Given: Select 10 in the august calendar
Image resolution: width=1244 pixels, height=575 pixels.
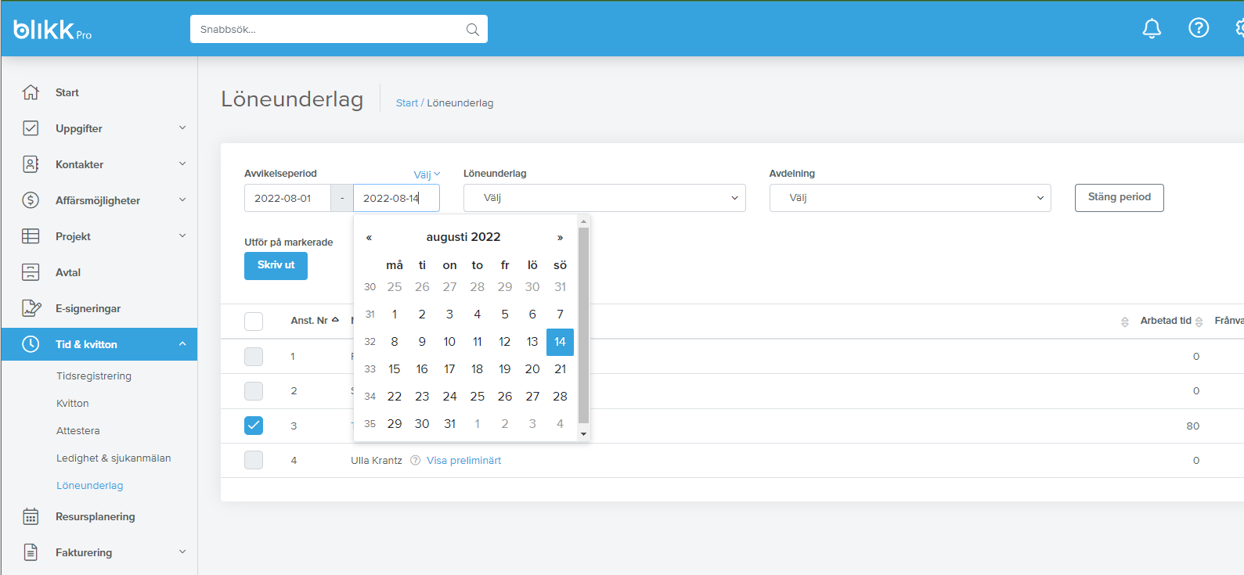Looking at the screenshot, I should click(x=449, y=342).
